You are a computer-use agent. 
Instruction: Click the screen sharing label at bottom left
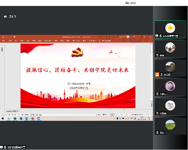coord(14,147)
